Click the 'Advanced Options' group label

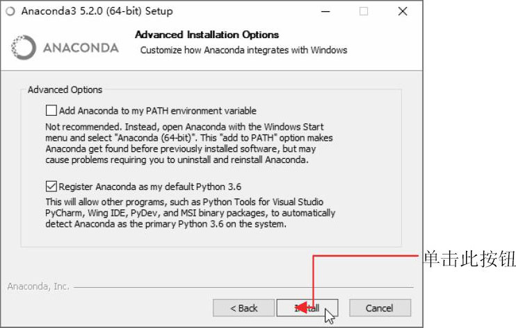(x=65, y=90)
